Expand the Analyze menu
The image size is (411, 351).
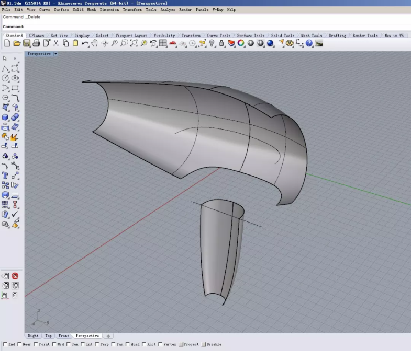tap(168, 10)
